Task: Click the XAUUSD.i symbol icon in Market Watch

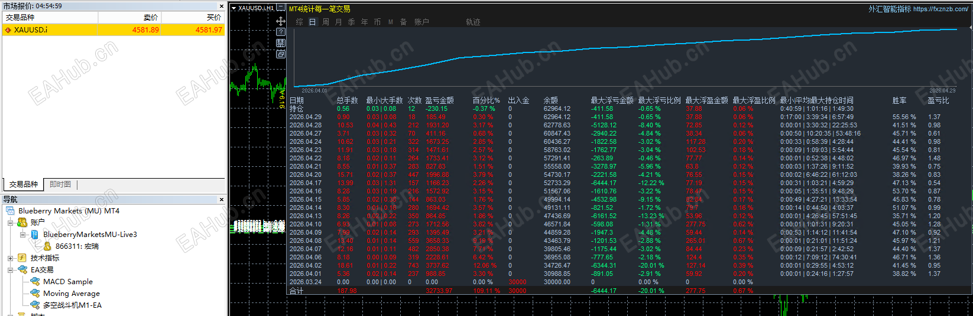Action: 8,29
